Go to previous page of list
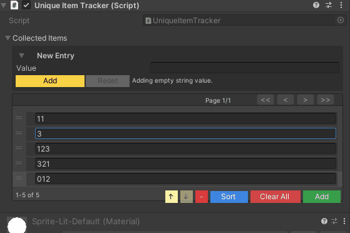 (286, 100)
